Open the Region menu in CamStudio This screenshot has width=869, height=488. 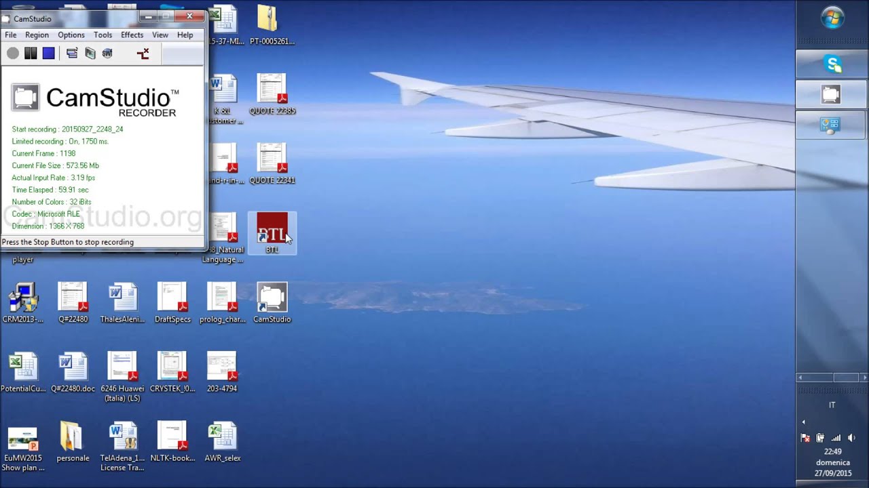[37, 35]
